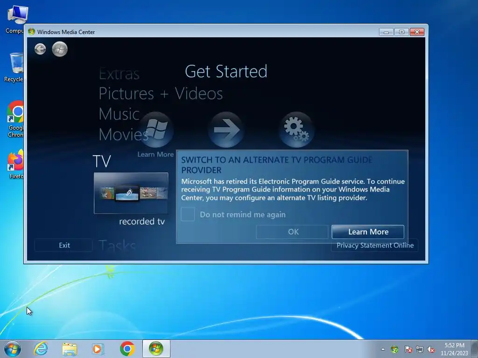The image size is (478, 358).
Task: Open Privacy Statement Online link
Action: click(x=375, y=245)
